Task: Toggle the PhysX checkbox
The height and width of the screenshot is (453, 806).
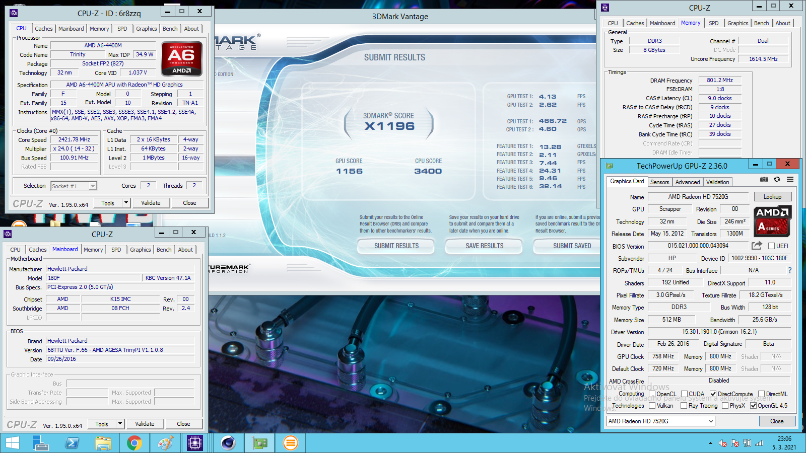Action: click(725, 406)
